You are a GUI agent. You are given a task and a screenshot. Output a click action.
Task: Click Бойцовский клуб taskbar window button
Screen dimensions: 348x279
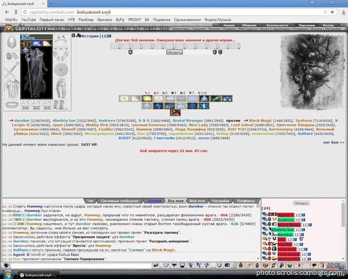click(x=38, y=275)
